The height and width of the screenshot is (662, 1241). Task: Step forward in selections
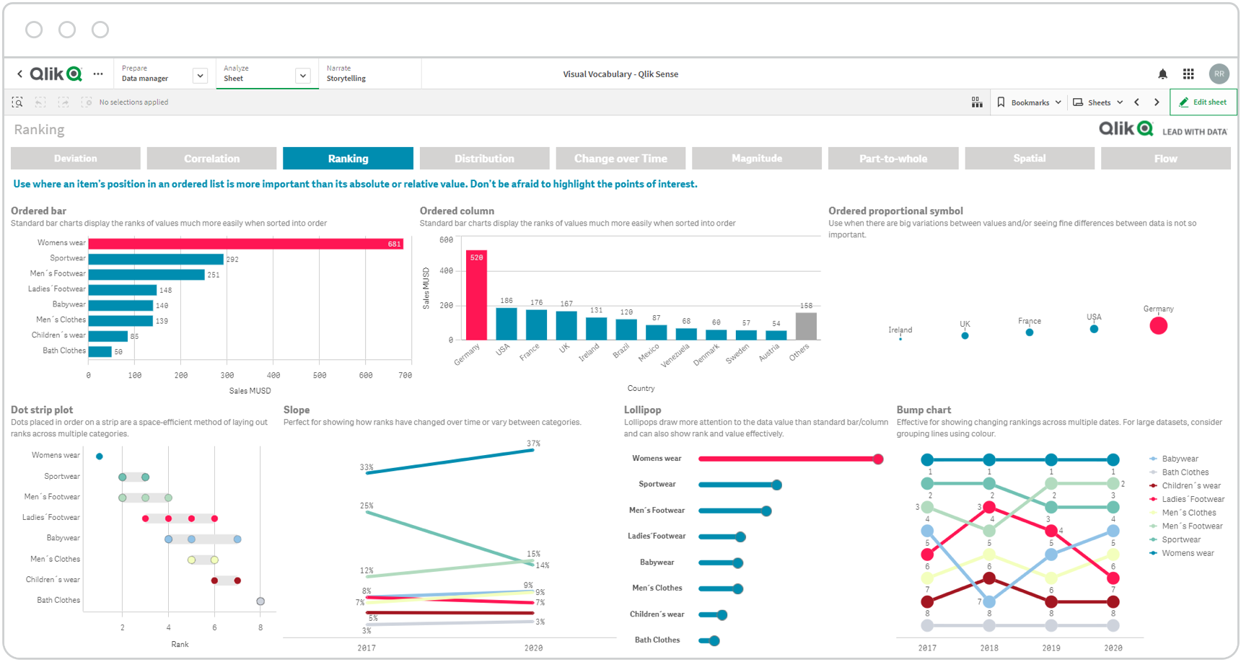[x=63, y=102]
